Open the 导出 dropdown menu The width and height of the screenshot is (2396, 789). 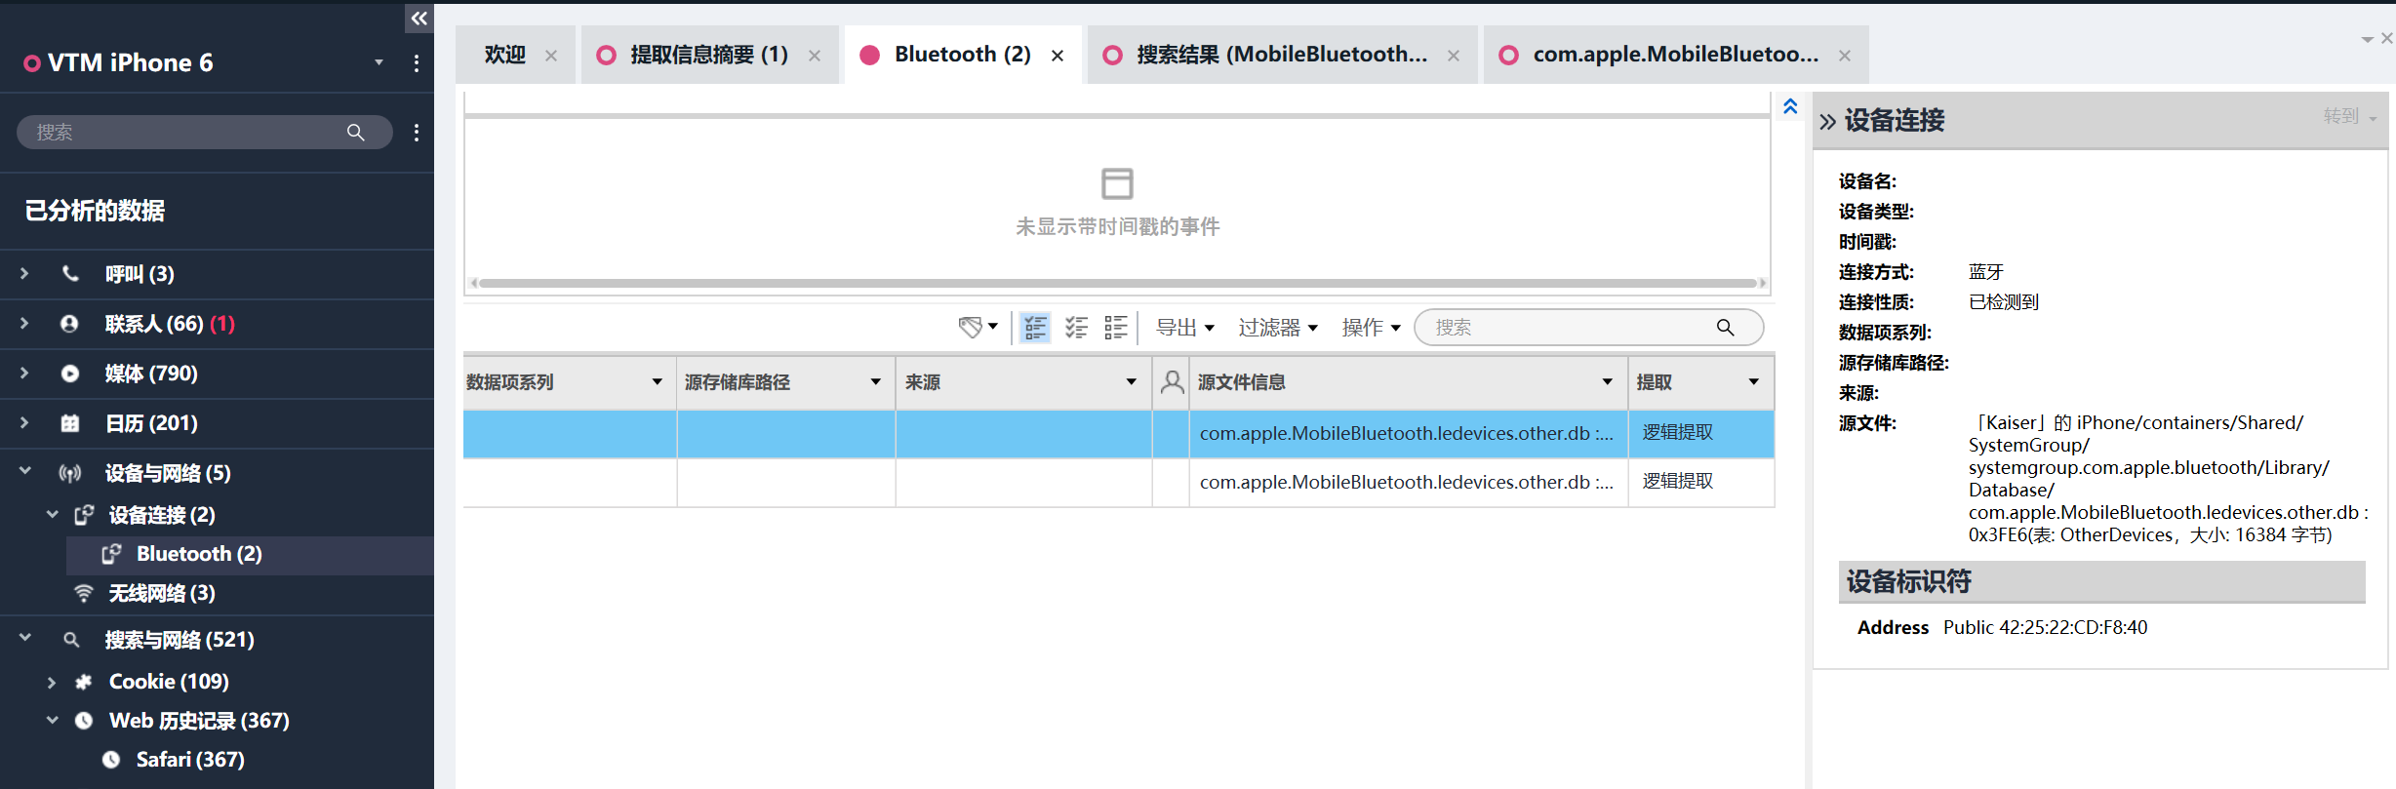point(1185,328)
